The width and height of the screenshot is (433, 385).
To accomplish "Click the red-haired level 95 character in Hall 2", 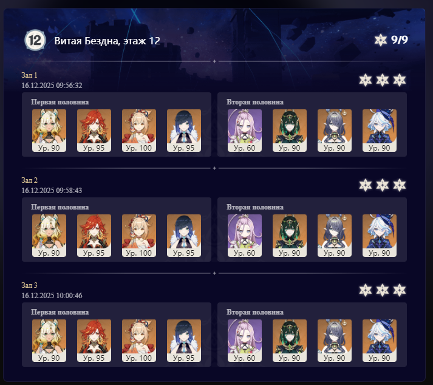I will pos(94,236).
